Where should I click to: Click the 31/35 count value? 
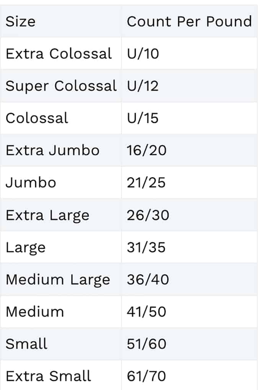[146, 247]
